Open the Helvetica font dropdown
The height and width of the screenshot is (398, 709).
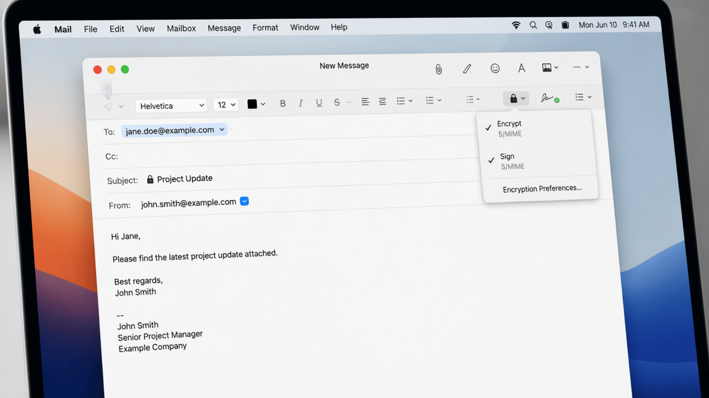click(x=171, y=106)
